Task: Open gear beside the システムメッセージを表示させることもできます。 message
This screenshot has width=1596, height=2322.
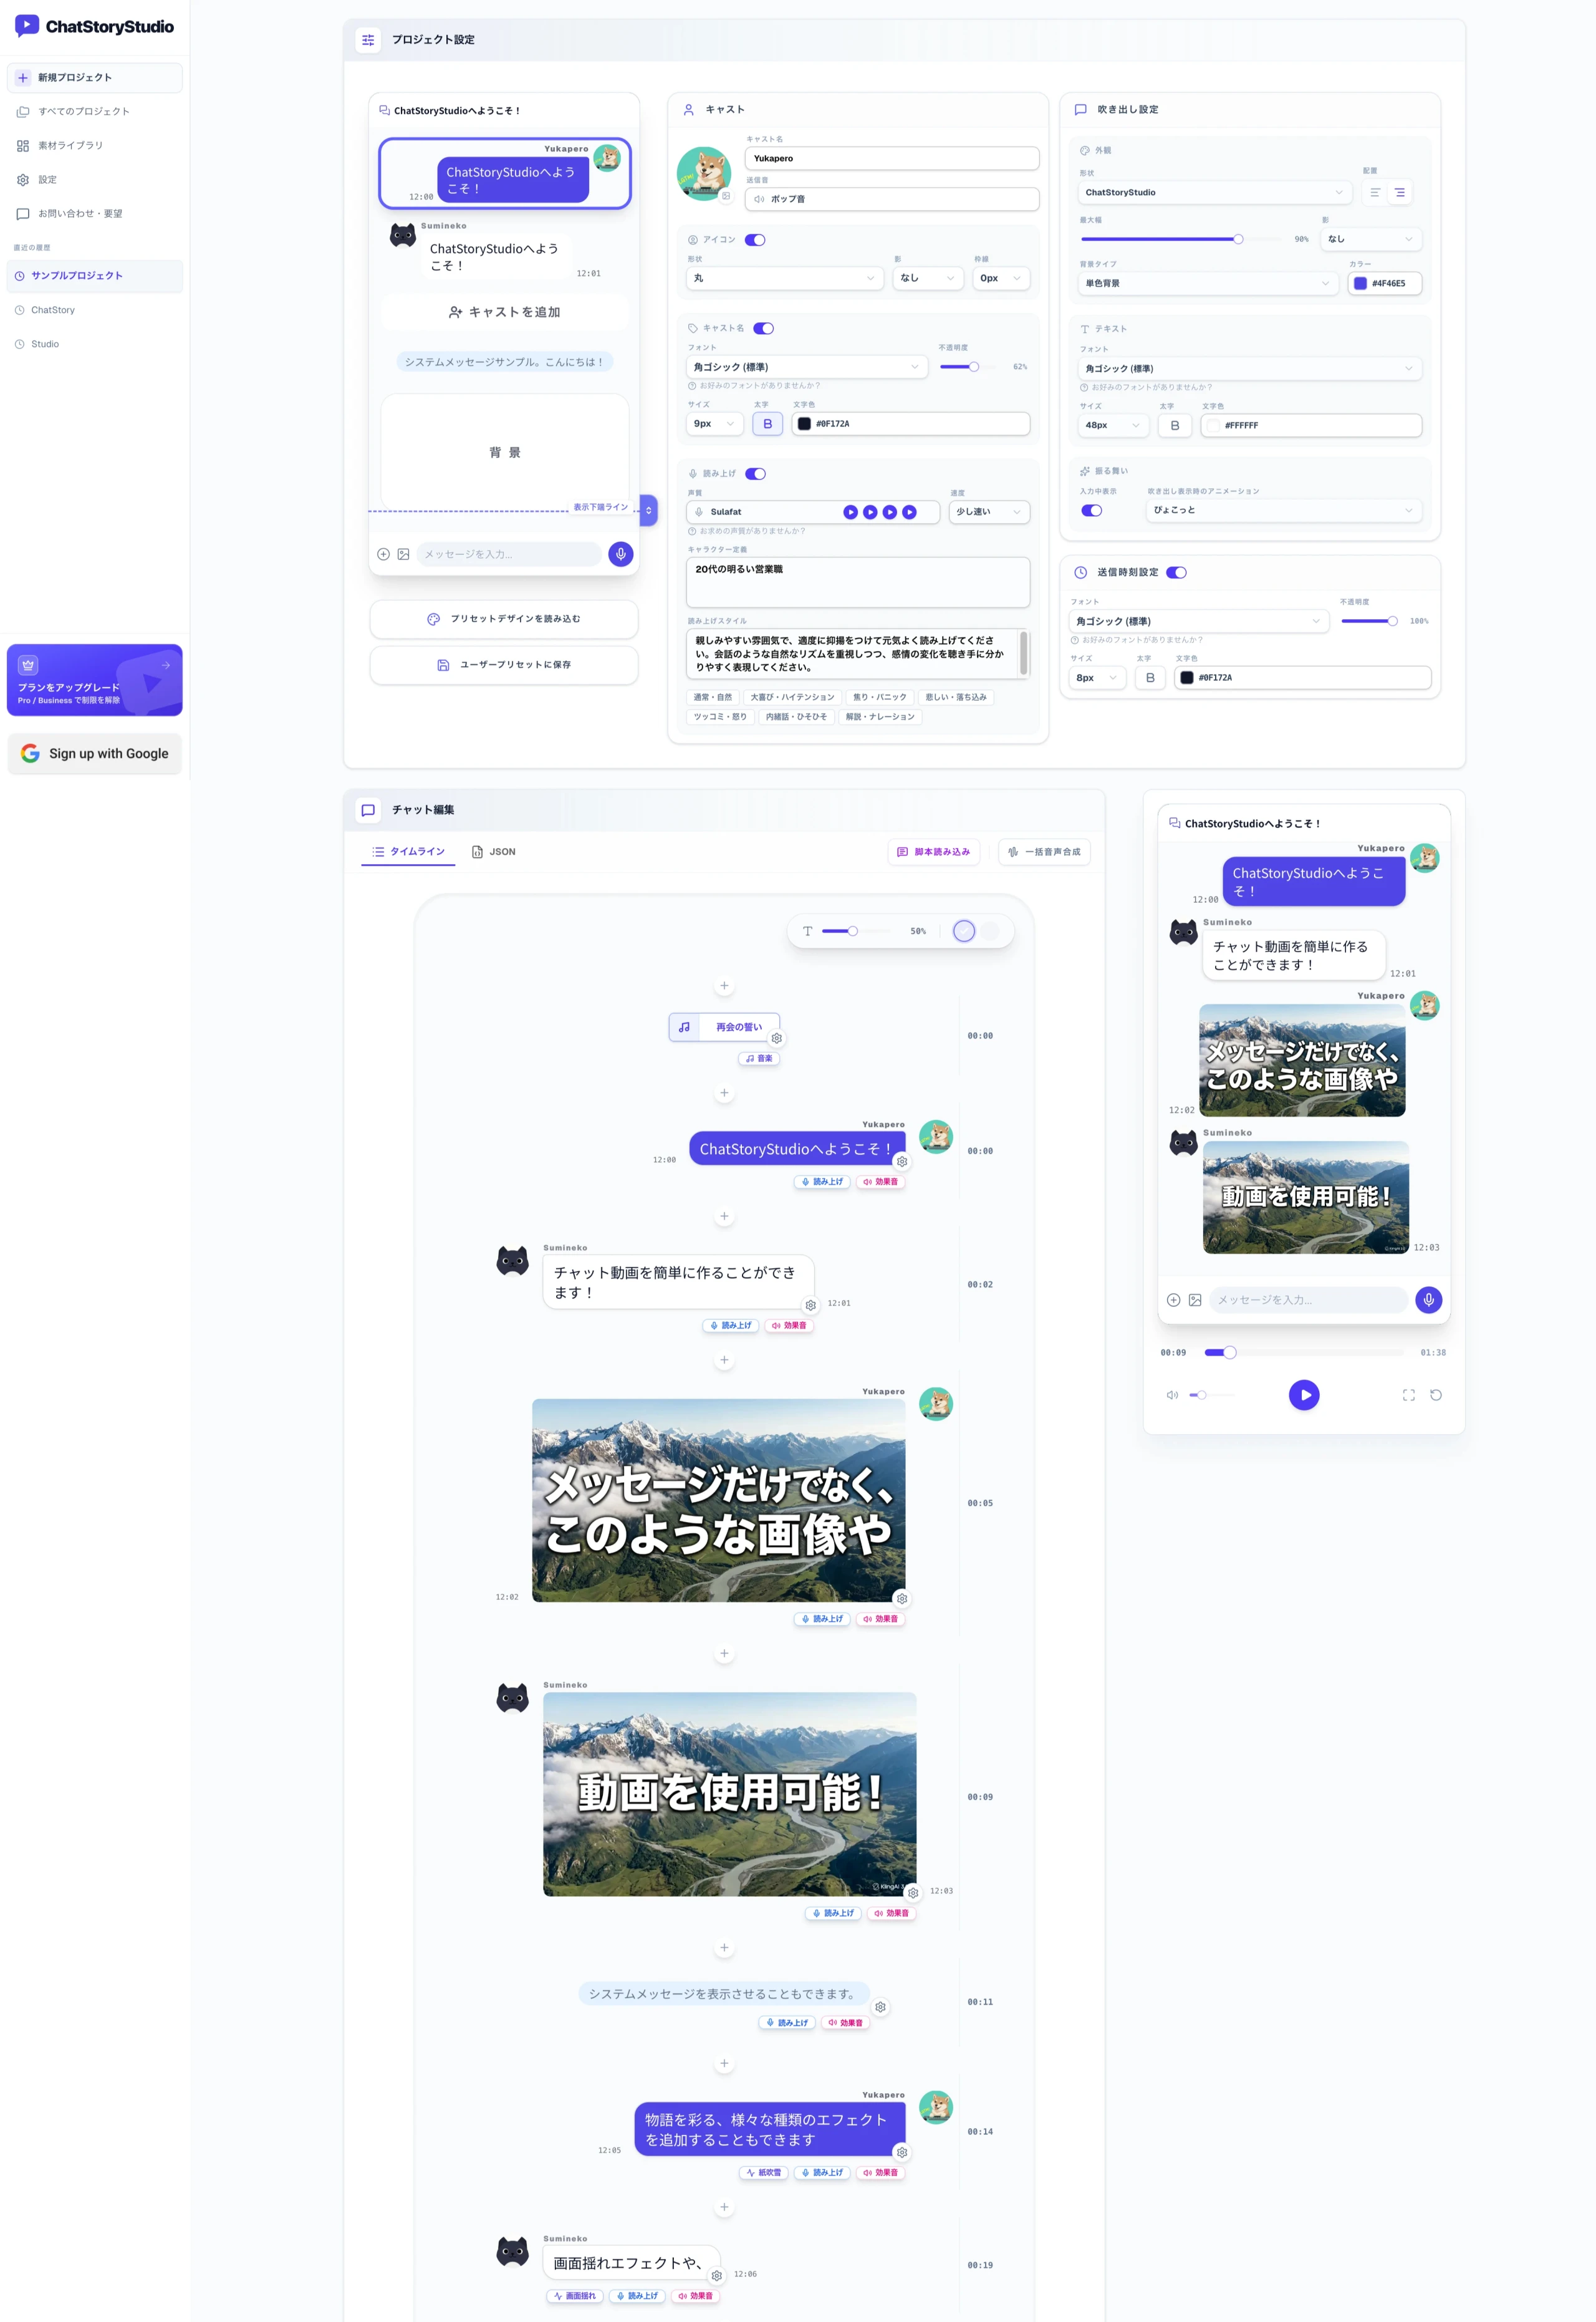Action: pos(880,2007)
